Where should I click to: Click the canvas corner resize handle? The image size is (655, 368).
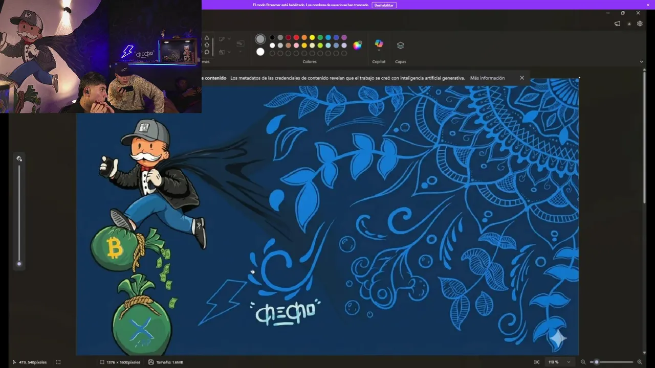tap(579, 78)
